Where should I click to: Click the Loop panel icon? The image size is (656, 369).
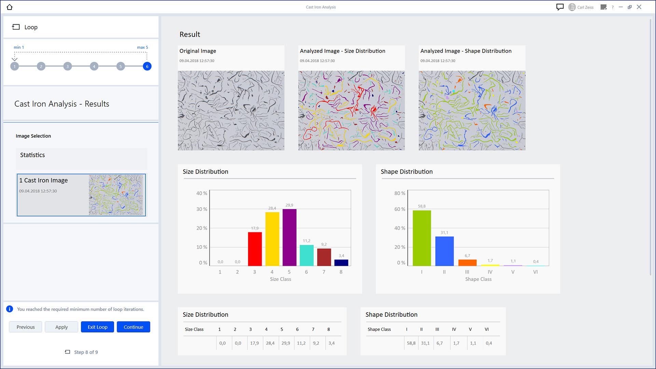(15, 27)
